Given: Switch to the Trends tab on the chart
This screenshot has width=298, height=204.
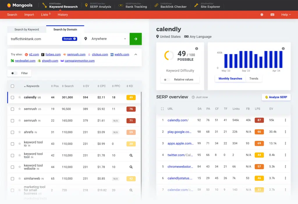Looking at the screenshot, I should [x=254, y=78].
